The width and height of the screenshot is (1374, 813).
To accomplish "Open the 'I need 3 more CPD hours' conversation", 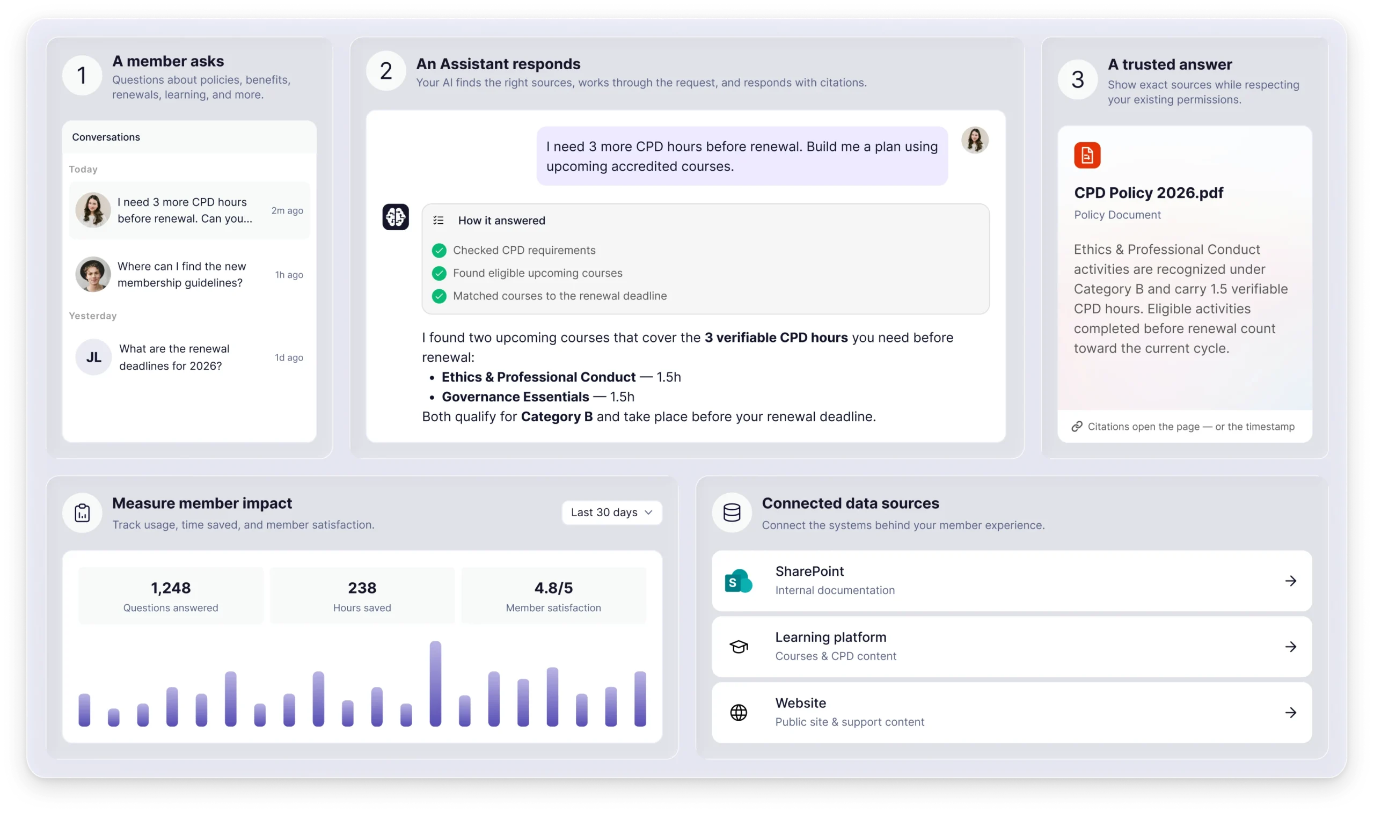I will 189,210.
